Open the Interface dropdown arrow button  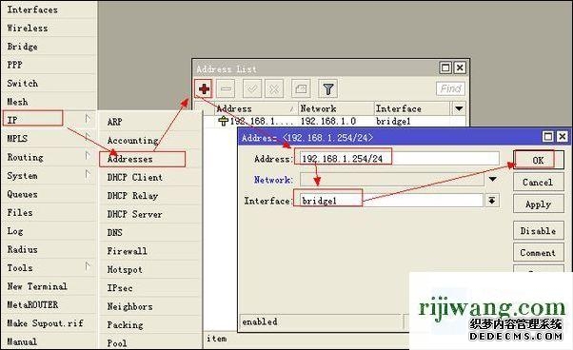point(492,201)
